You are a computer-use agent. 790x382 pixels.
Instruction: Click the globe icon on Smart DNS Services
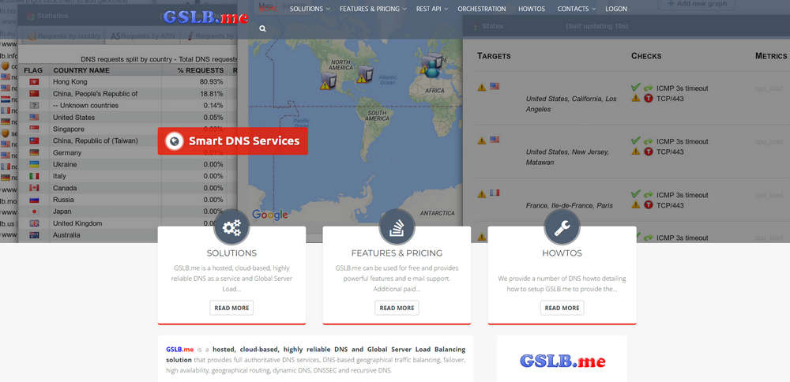coord(175,141)
